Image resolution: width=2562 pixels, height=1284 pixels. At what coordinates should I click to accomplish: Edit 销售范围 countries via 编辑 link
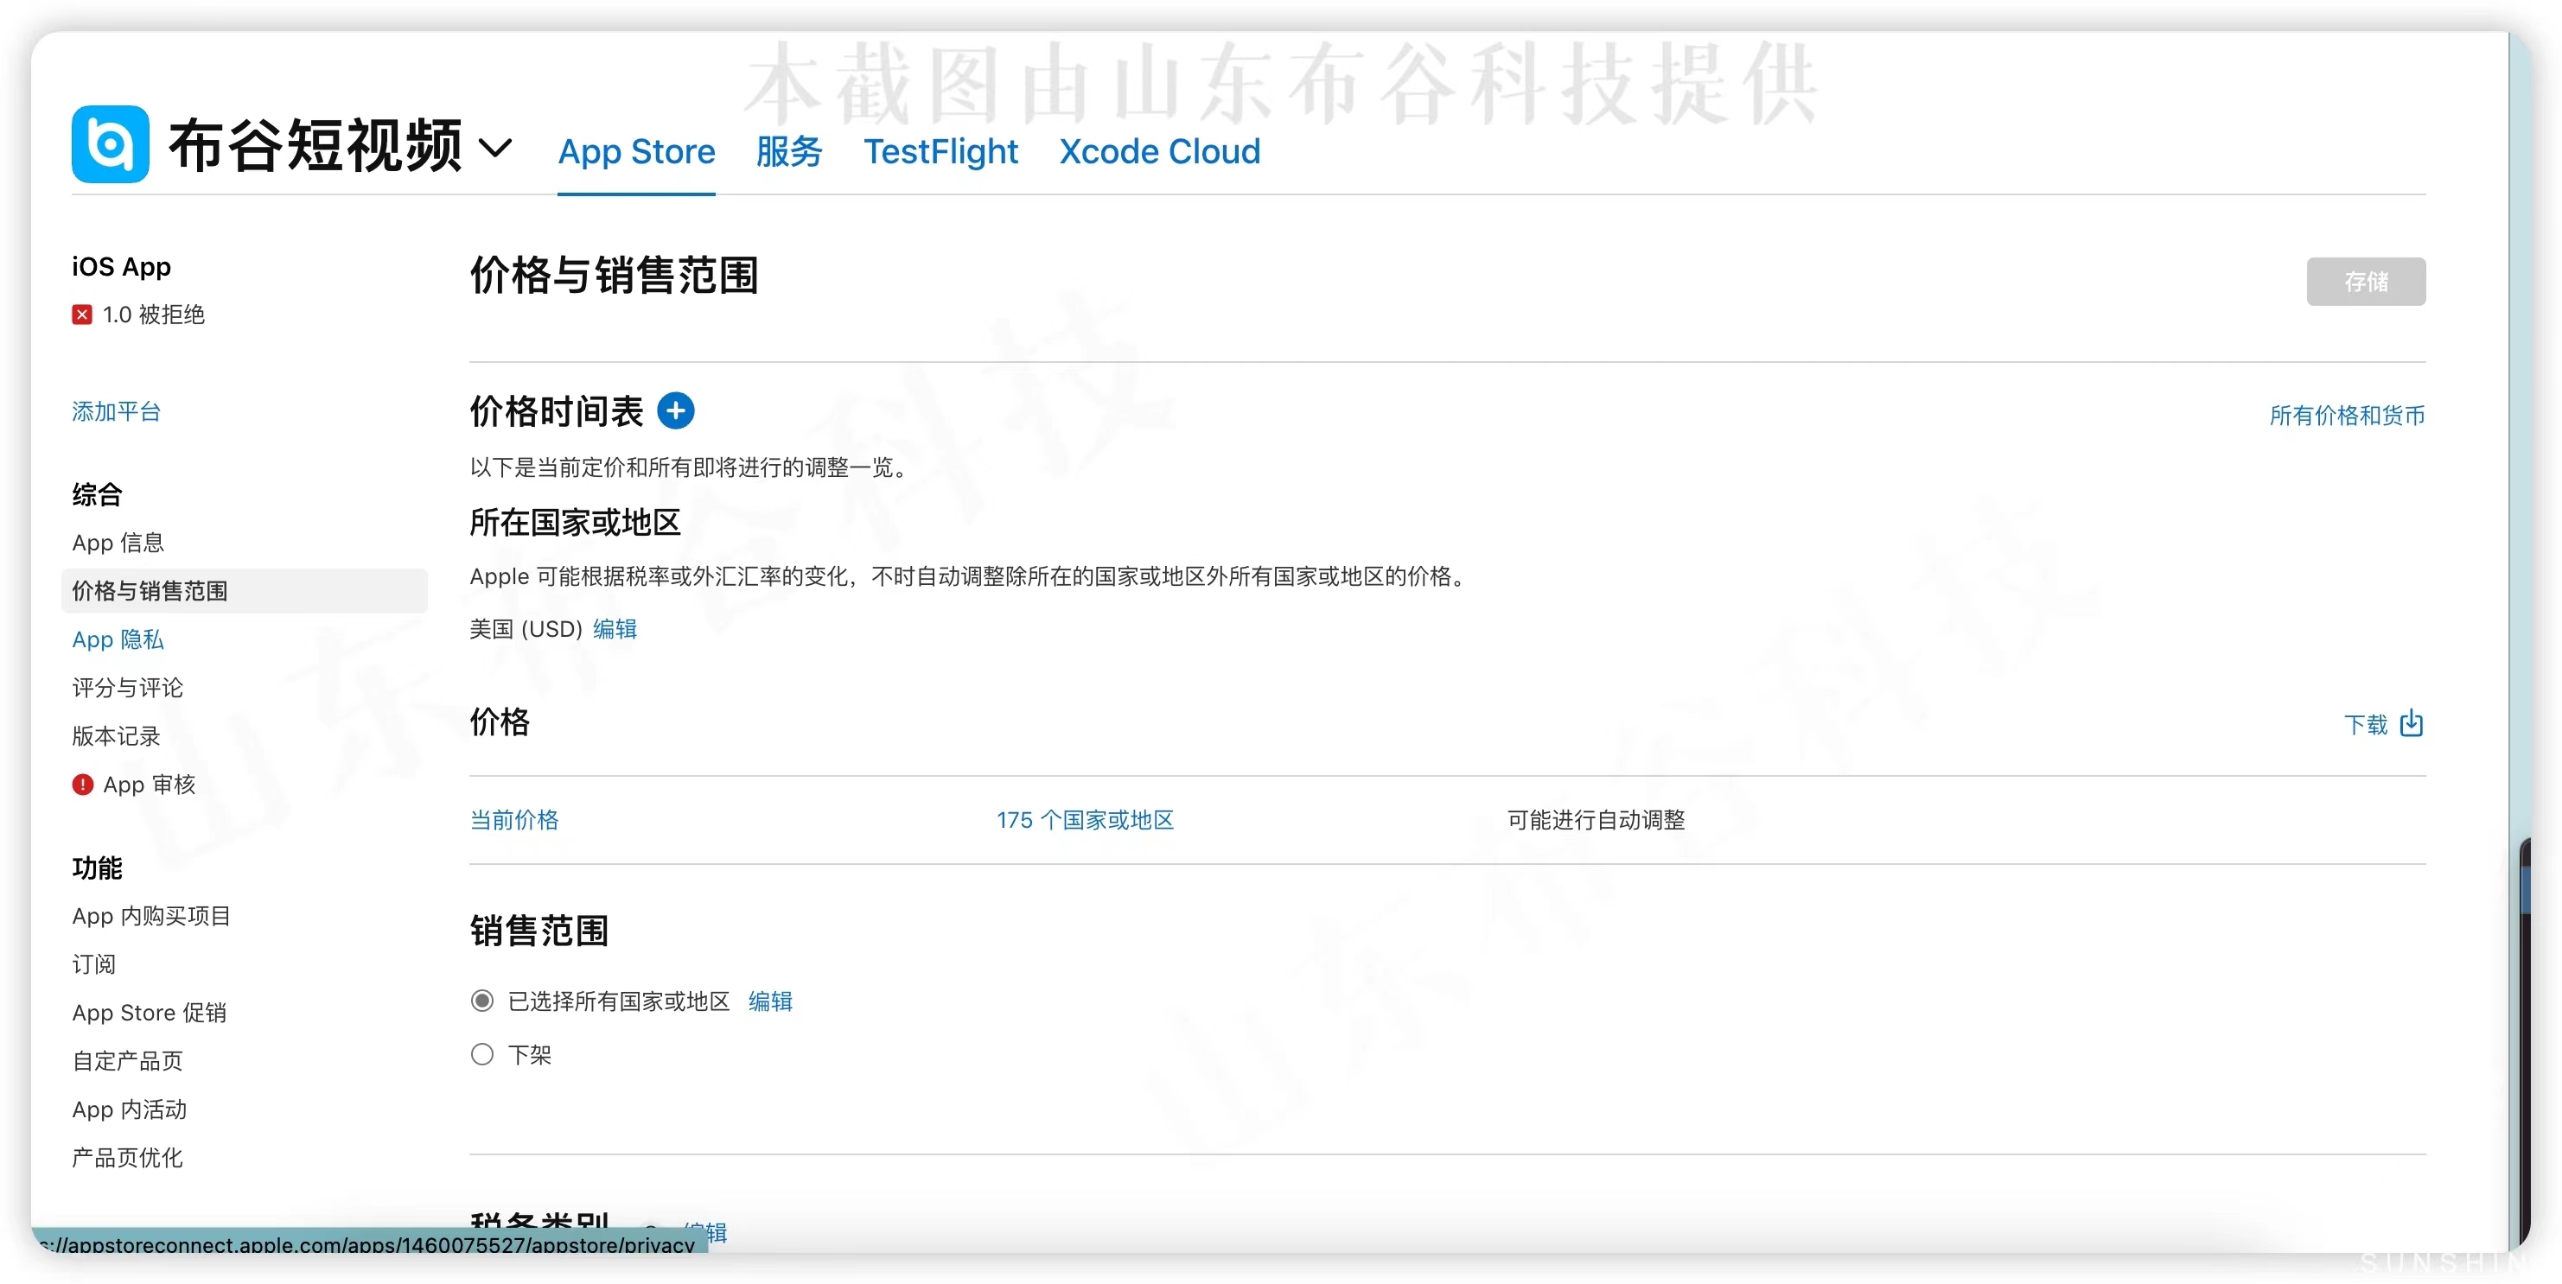(770, 1001)
